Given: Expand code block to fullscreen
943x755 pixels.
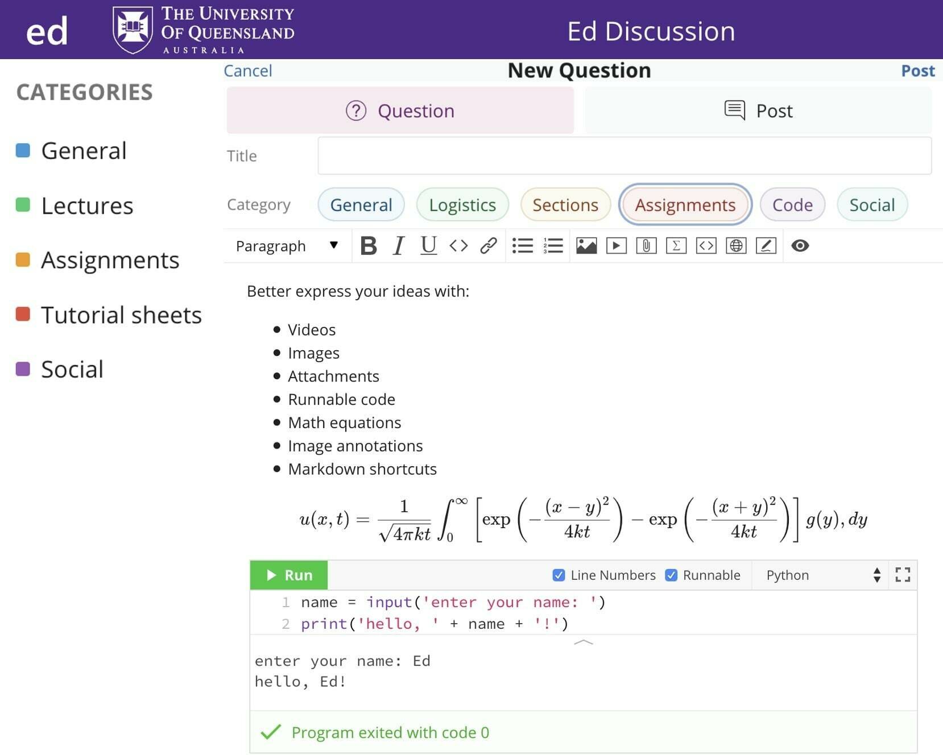Looking at the screenshot, I should [903, 575].
